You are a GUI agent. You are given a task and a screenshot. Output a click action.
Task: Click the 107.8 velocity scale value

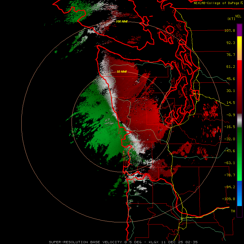[x=230, y=30]
